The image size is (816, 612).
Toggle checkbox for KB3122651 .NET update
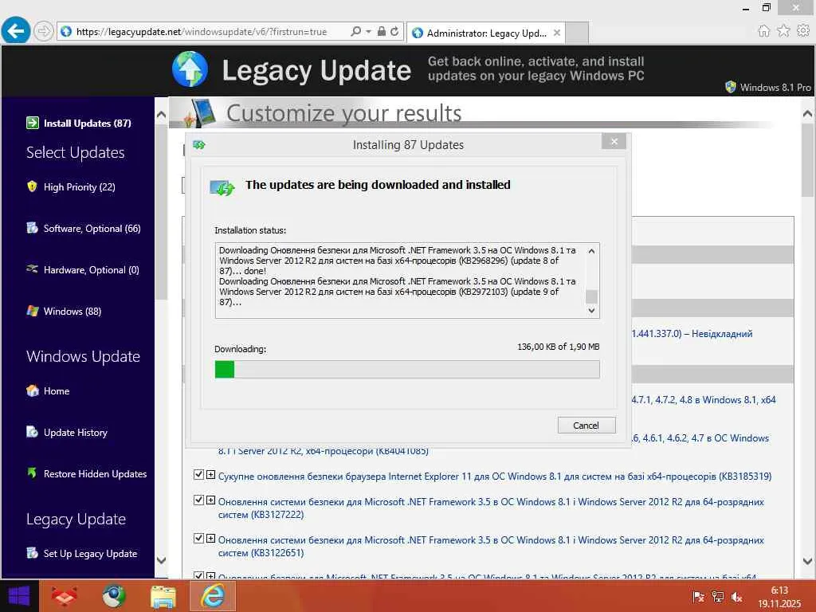coord(198,538)
